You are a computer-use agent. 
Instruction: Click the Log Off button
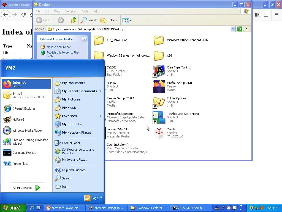pyautogui.click(x=93, y=198)
